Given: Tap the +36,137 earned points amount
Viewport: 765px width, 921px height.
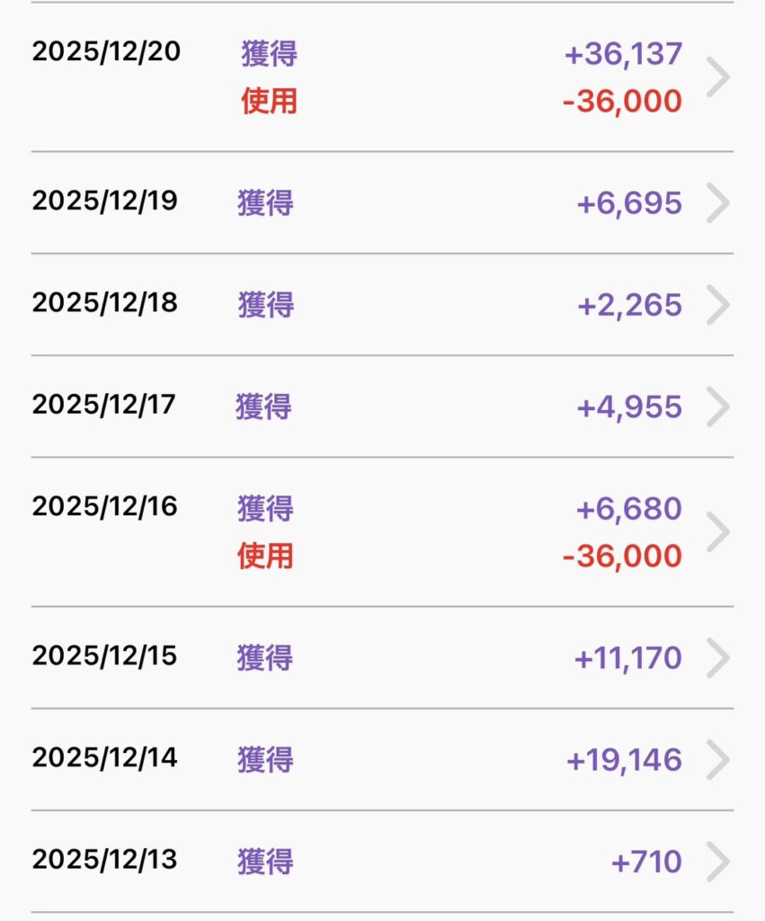Looking at the screenshot, I should (x=623, y=54).
